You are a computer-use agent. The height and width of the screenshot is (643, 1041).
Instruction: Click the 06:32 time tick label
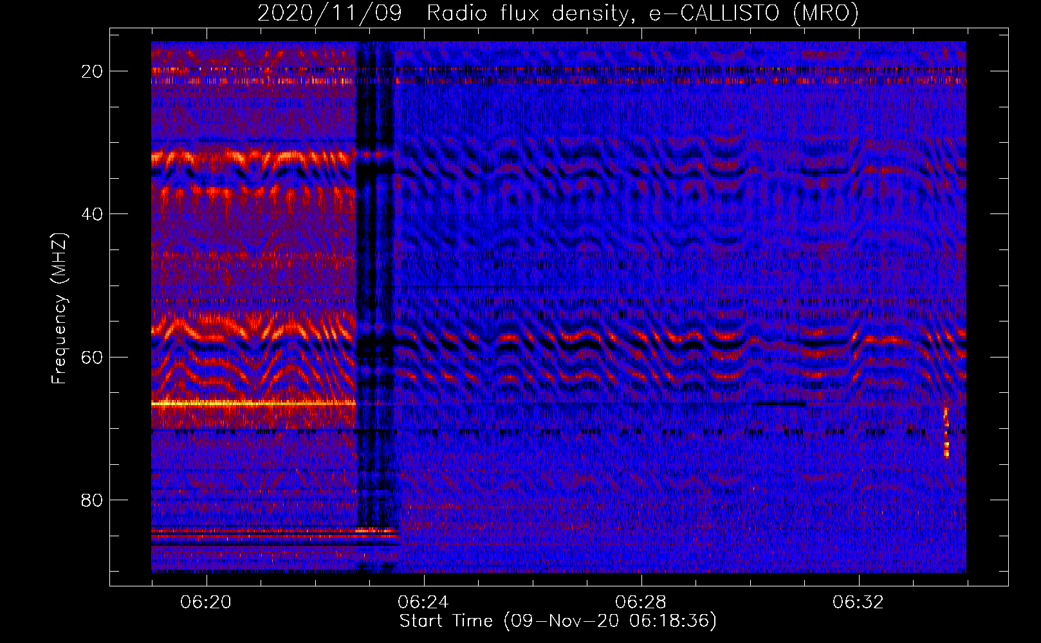point(858,602)
